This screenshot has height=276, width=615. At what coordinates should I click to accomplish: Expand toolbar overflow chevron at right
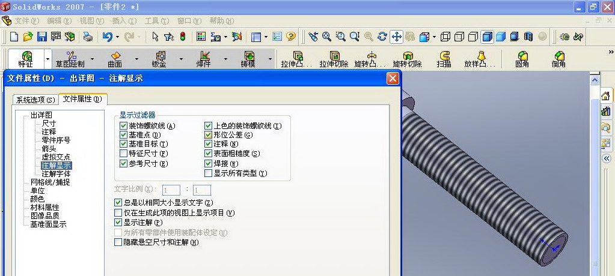pyautogui.click(x=611, y=52)
